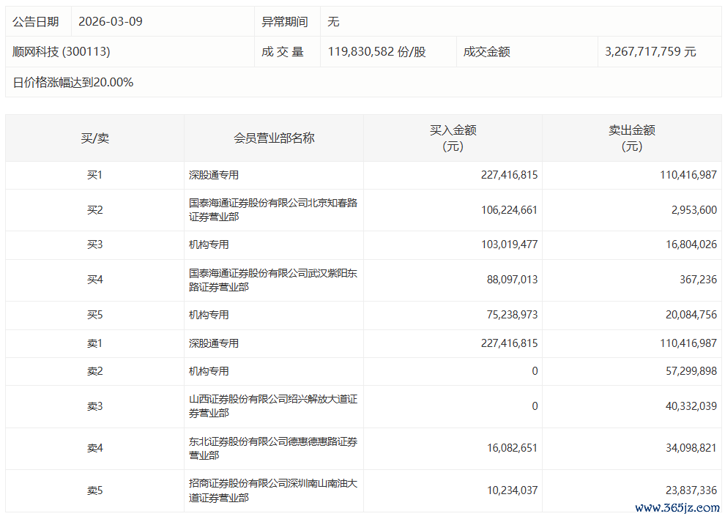Image resolution: width=725 pixels, height=519 pixels.
Task: Select the zero buy amount in 卖2 row
Action: (535, 371)
